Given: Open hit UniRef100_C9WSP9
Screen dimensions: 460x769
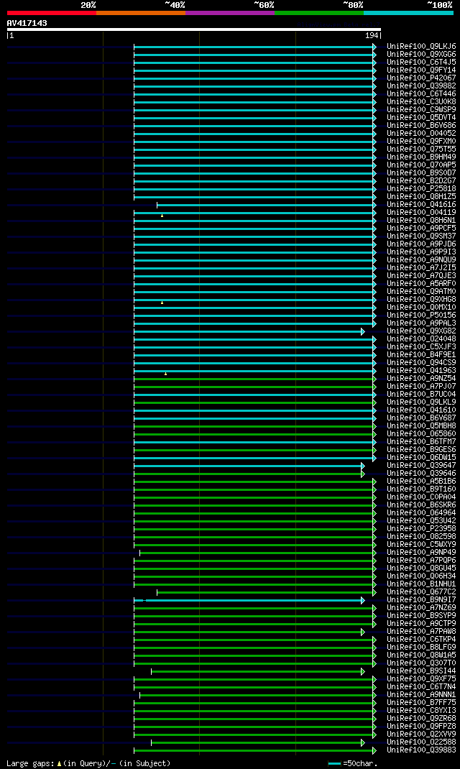Looking at the screenshot, I should [421, 110].
